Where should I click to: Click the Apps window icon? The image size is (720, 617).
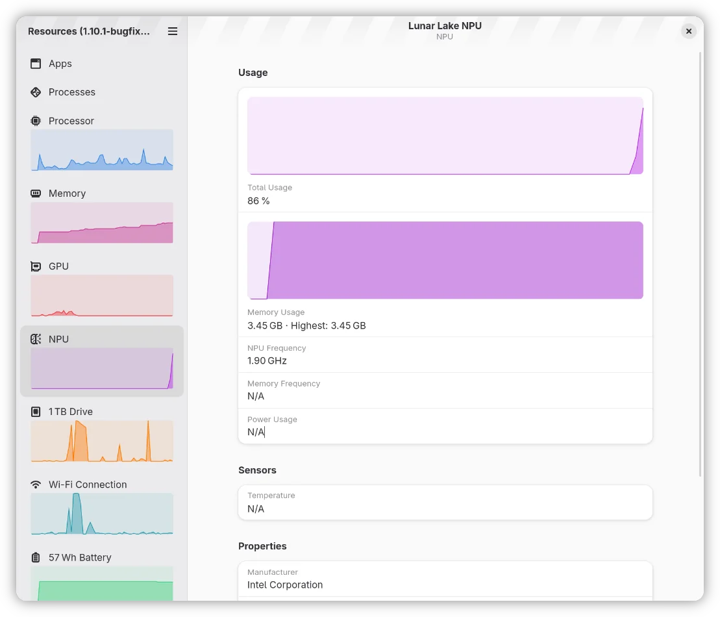[x=36, y=64]
